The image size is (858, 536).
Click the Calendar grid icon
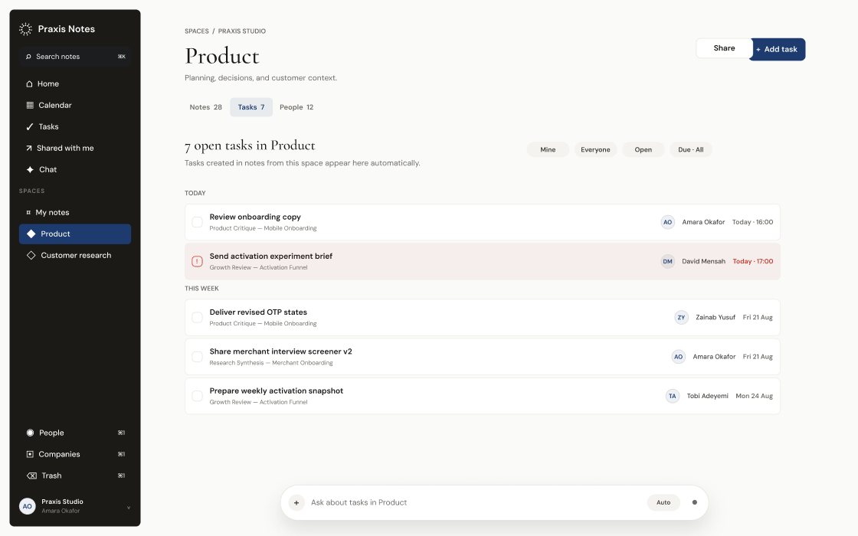coord(30,105)
